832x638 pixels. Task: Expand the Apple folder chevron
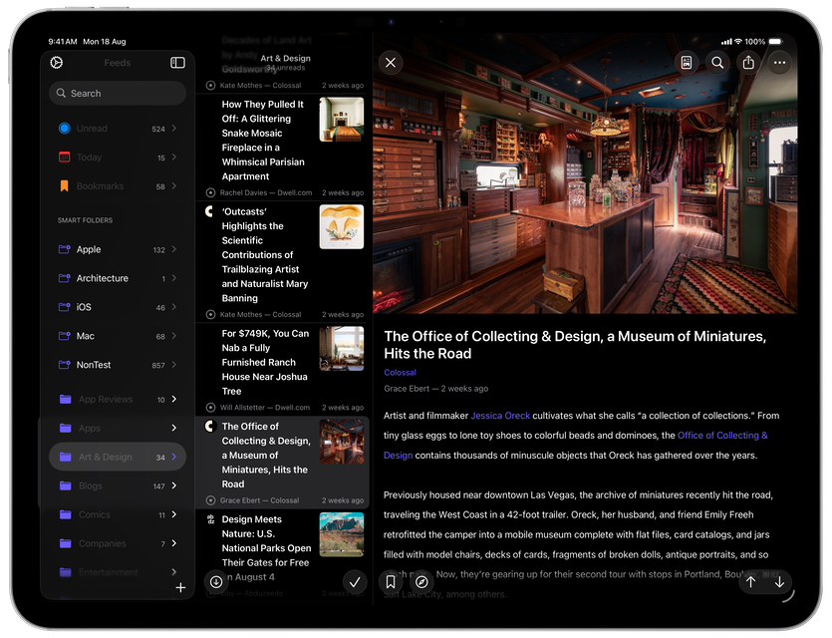coord(174,249)
